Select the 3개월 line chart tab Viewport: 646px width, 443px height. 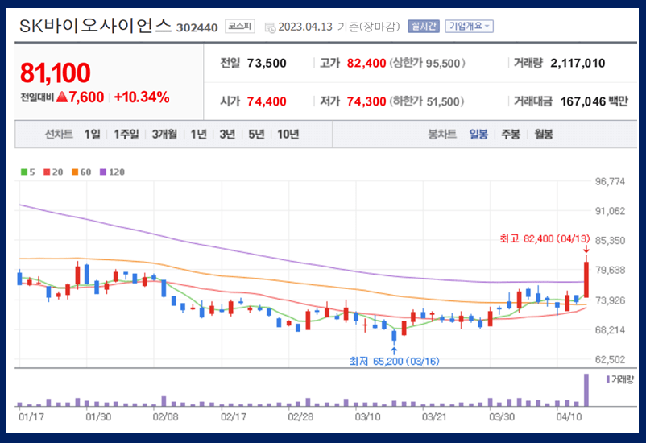tap(164, 134)
